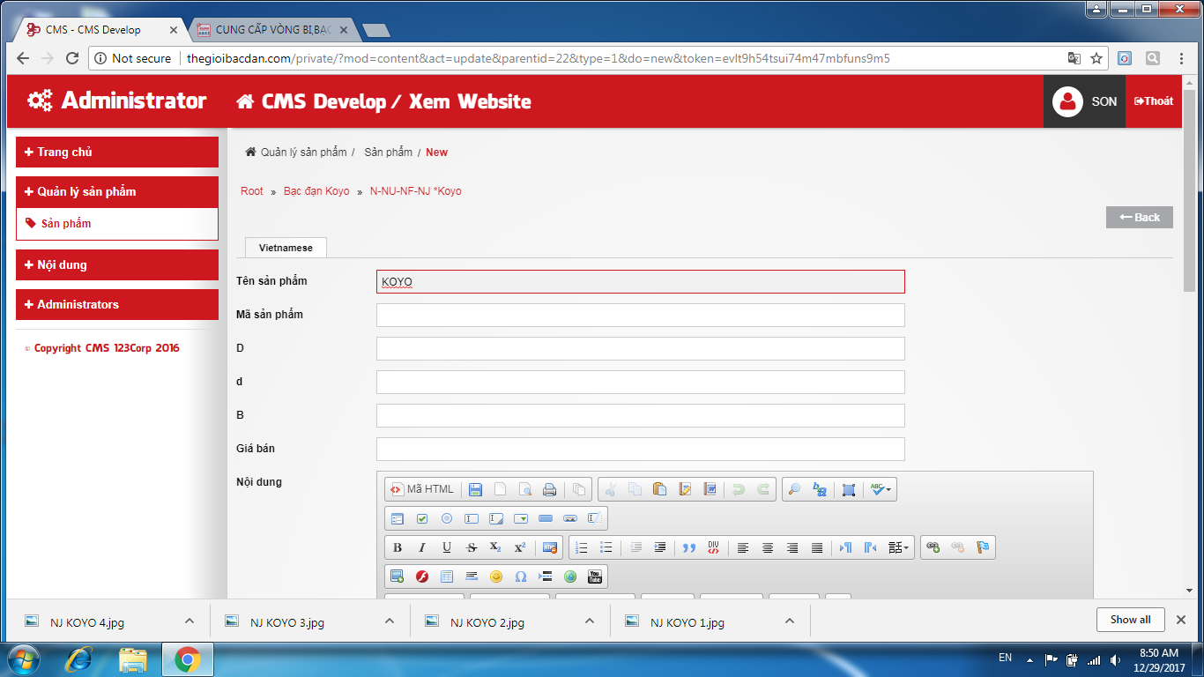Viewport: 1204px width, 677px height.
Task: Toggle Underline formatting in editor
Action: (447, 547)
